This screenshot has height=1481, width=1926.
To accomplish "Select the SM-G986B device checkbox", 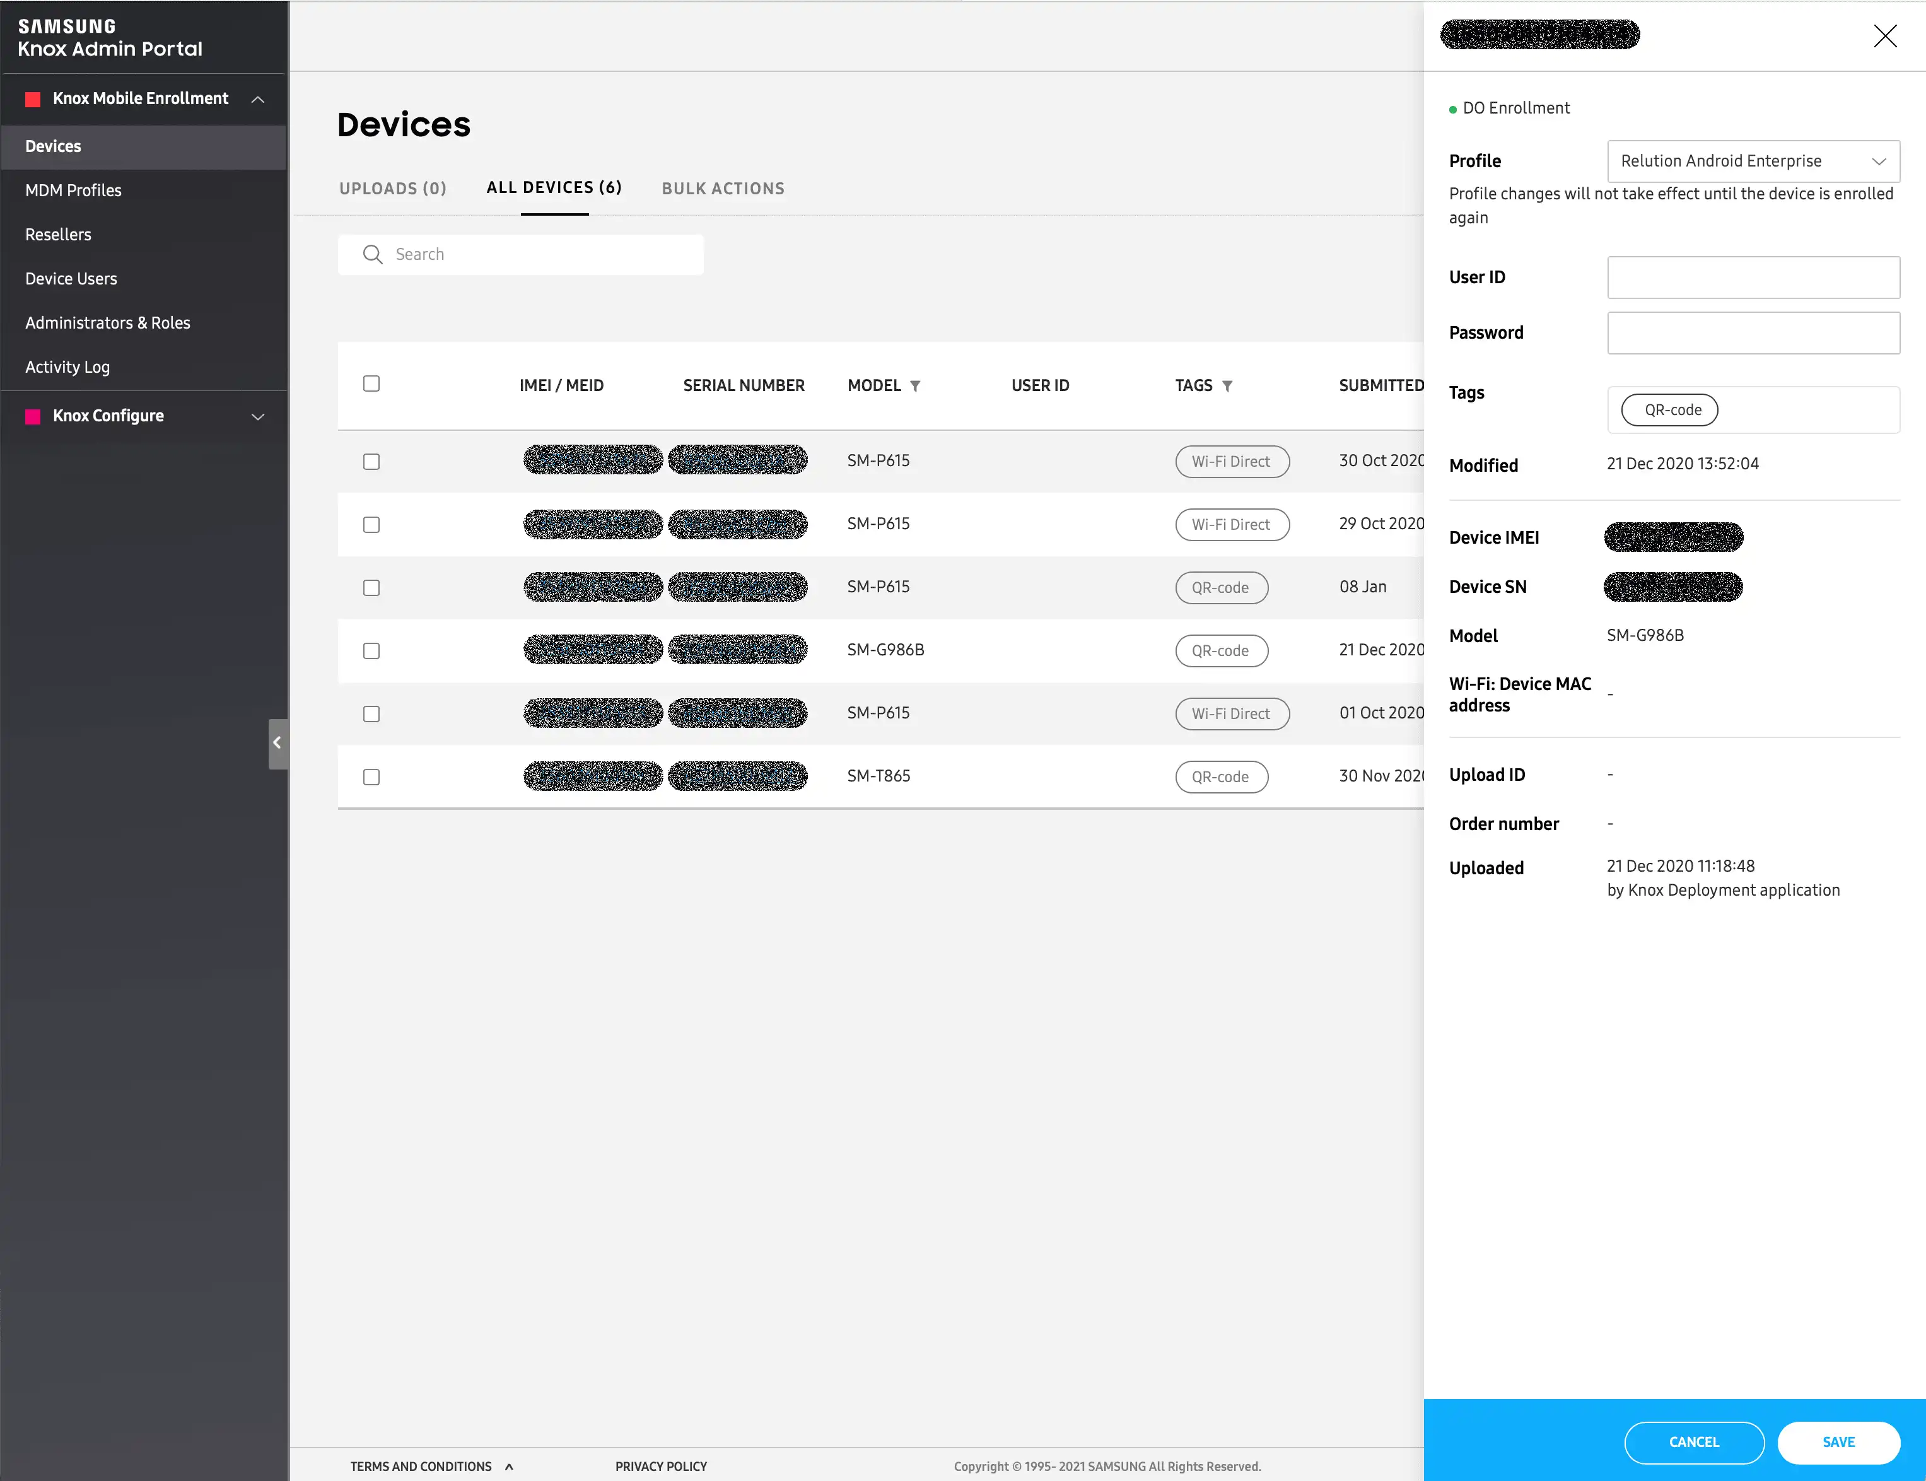I will [371, 650].
